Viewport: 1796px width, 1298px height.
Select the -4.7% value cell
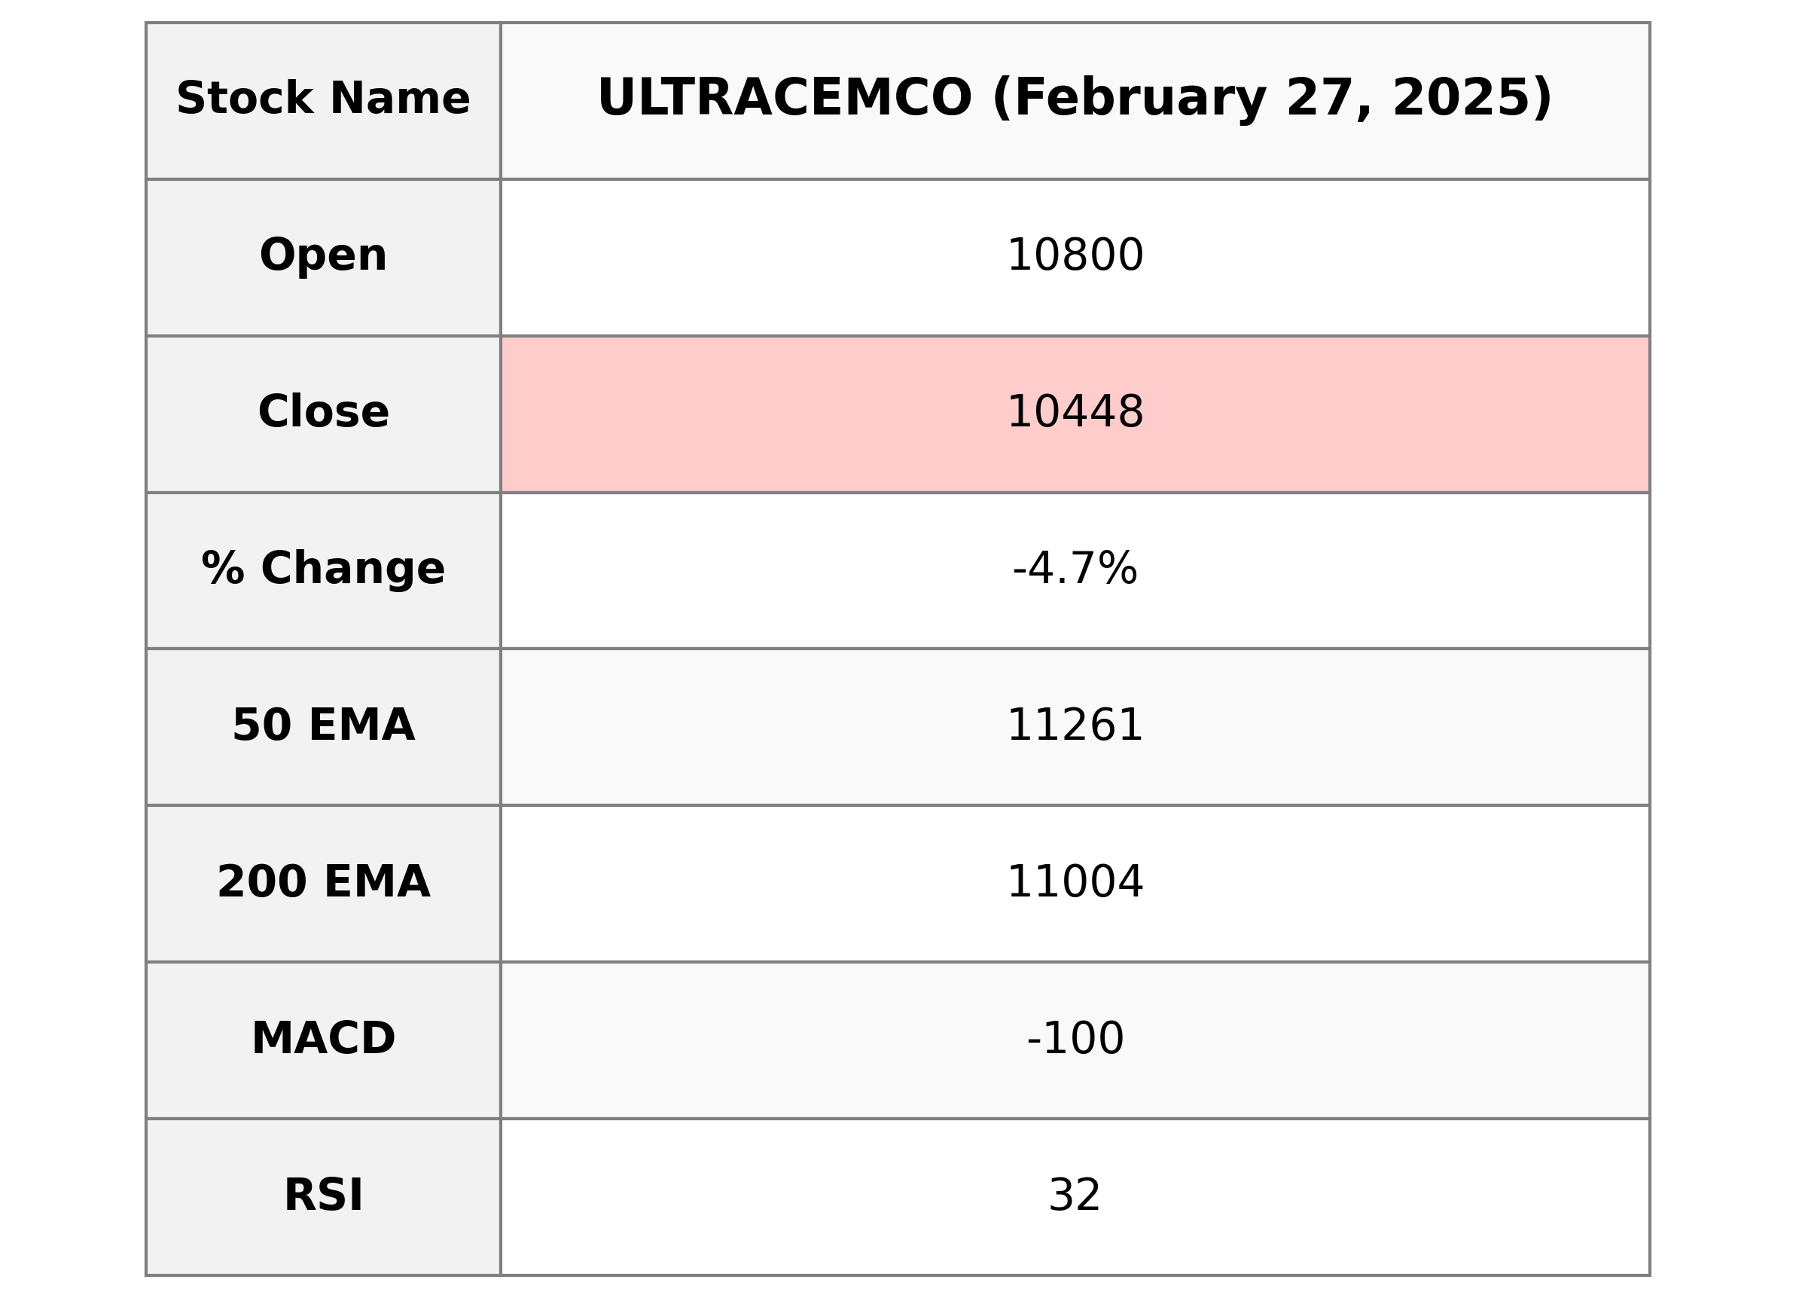pos(1075,569)
